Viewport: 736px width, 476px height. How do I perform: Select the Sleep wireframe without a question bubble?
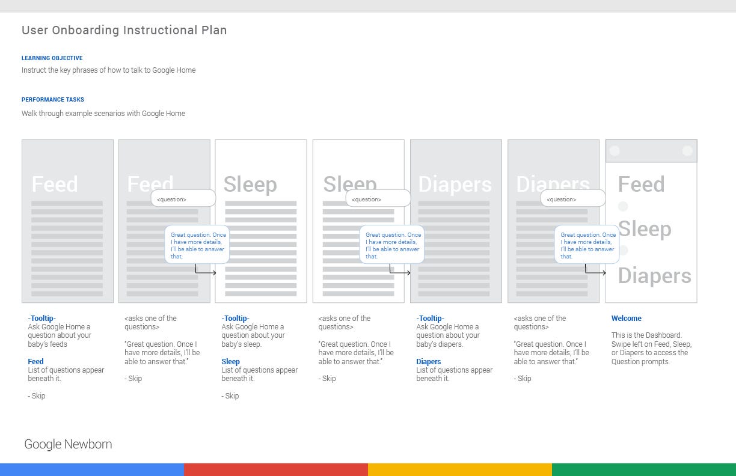[x=261, y=221]
